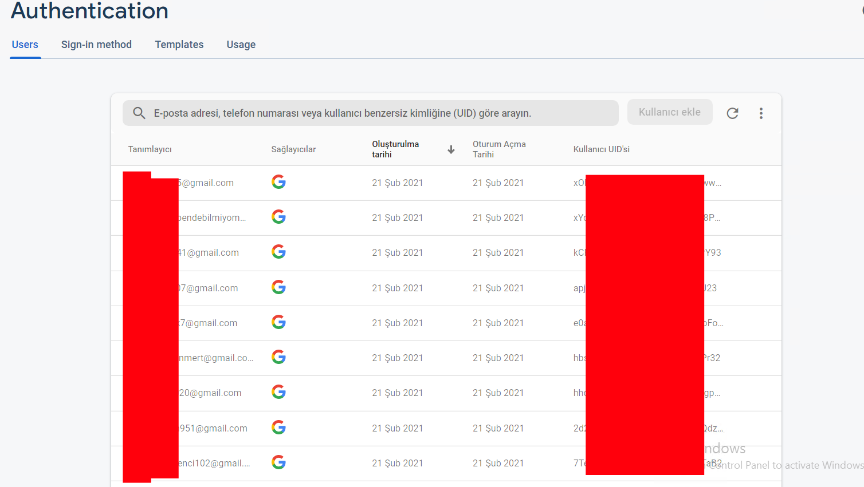Click Google provider icon in bendebilmiyom row

tap(278, 217)
